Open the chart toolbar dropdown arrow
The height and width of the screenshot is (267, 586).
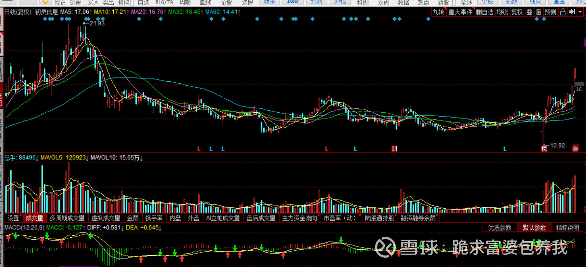[x=581, y=12]
